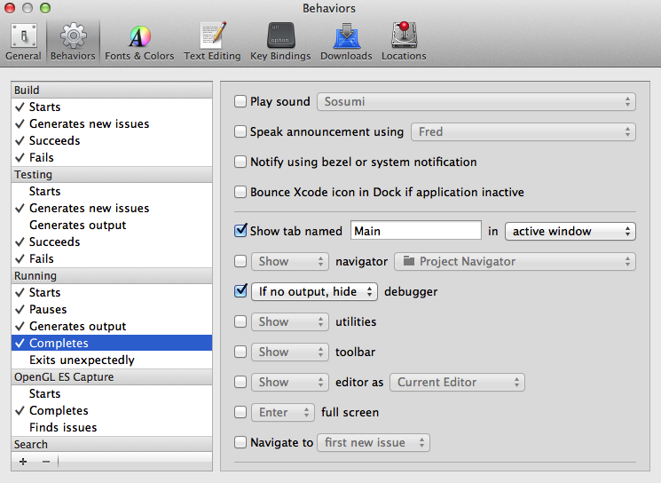This screenshot has width=661, height=483.
Task: Switch to Text Editing preferences
Action: [212, 42]
